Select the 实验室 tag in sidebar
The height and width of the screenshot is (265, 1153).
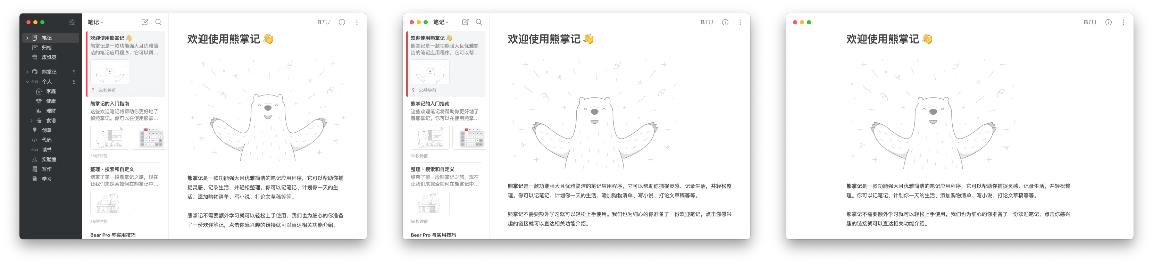tap(49, 159)
